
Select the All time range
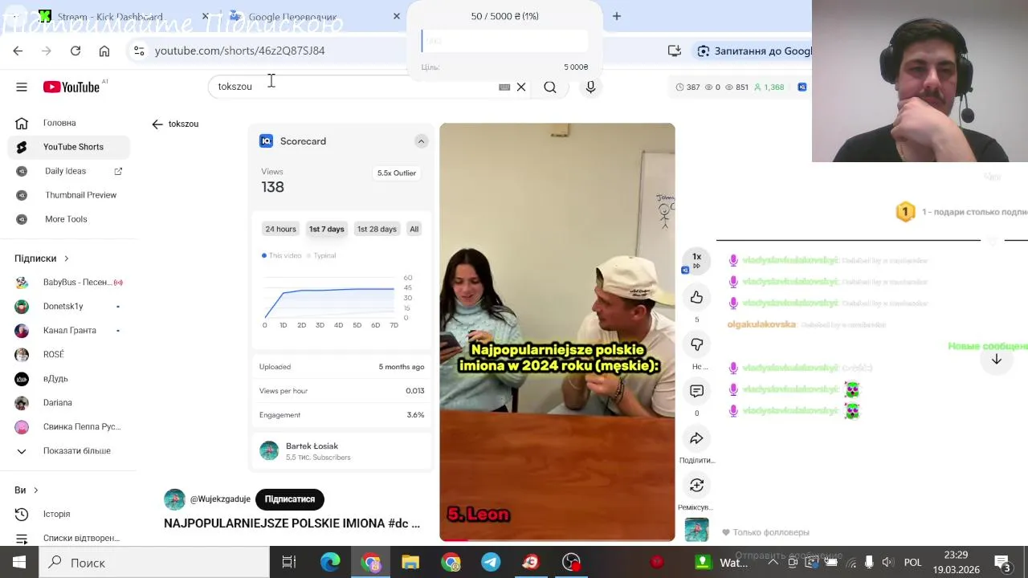414,229
